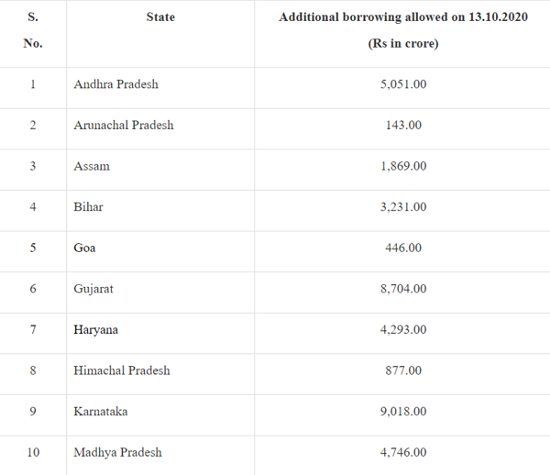Select the Andhra Pradesh state cell
The width and height of the screenshot is (550, 475).
115,84
